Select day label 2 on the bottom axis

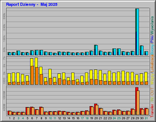(14, 118)
